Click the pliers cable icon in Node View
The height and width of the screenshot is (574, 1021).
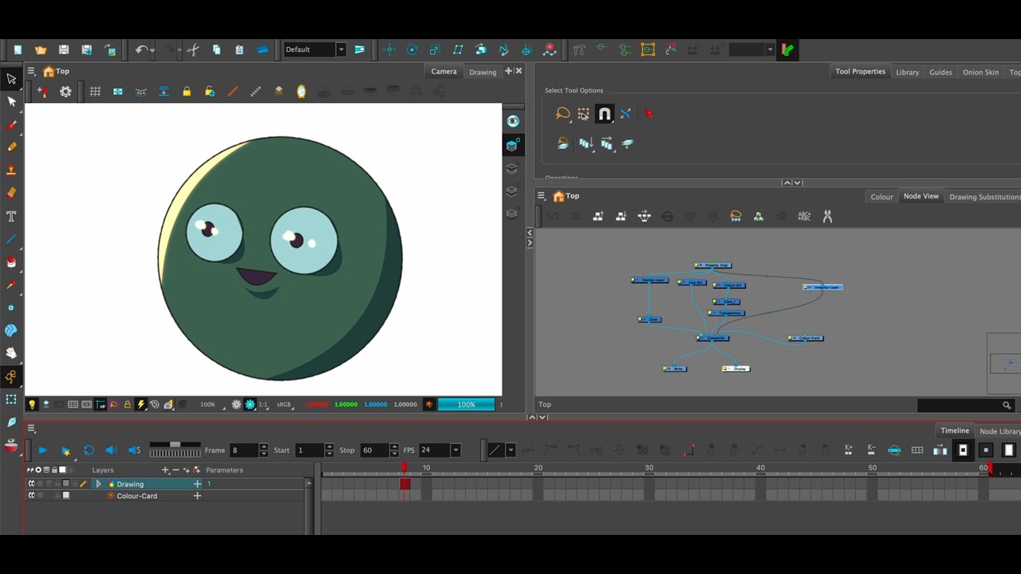(x=827, y=216)
